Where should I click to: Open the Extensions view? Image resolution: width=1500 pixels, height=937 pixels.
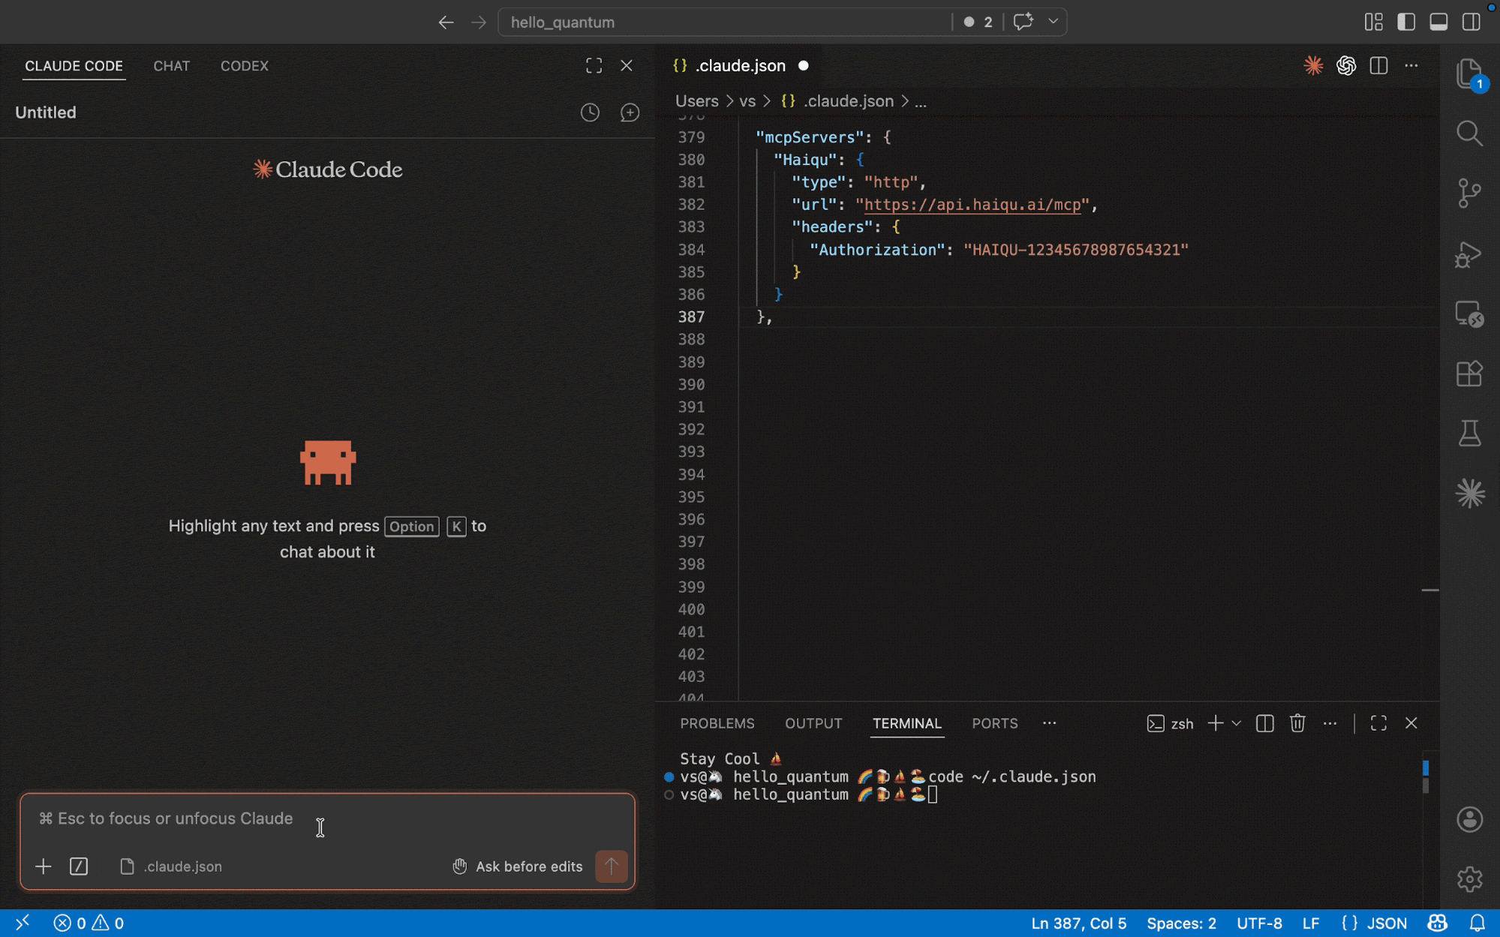pyautogui.click(x=1469, y=374)
